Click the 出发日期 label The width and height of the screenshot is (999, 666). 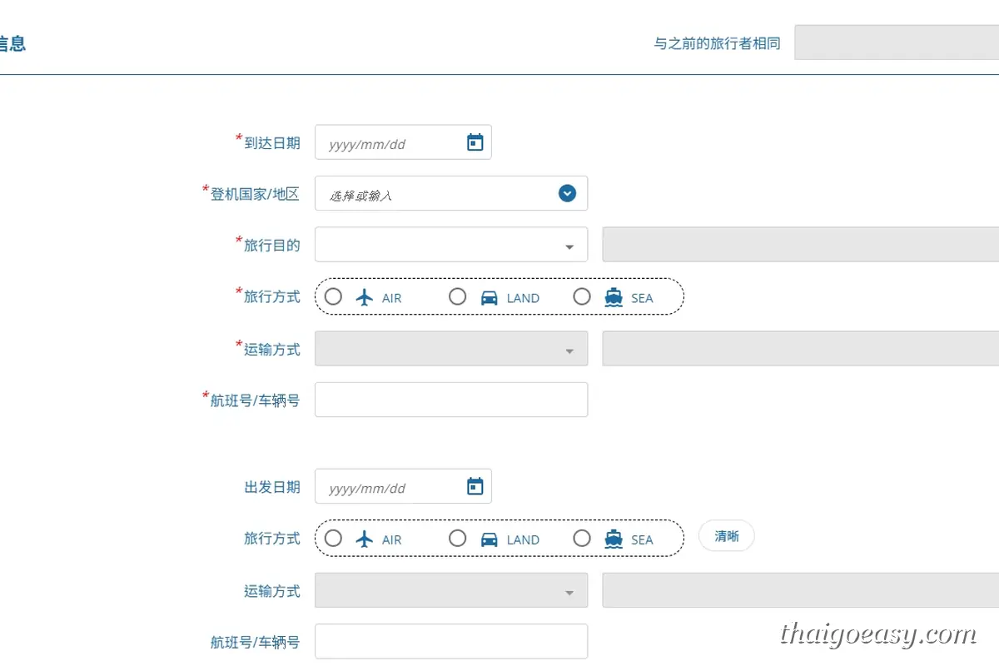(272, 487)
